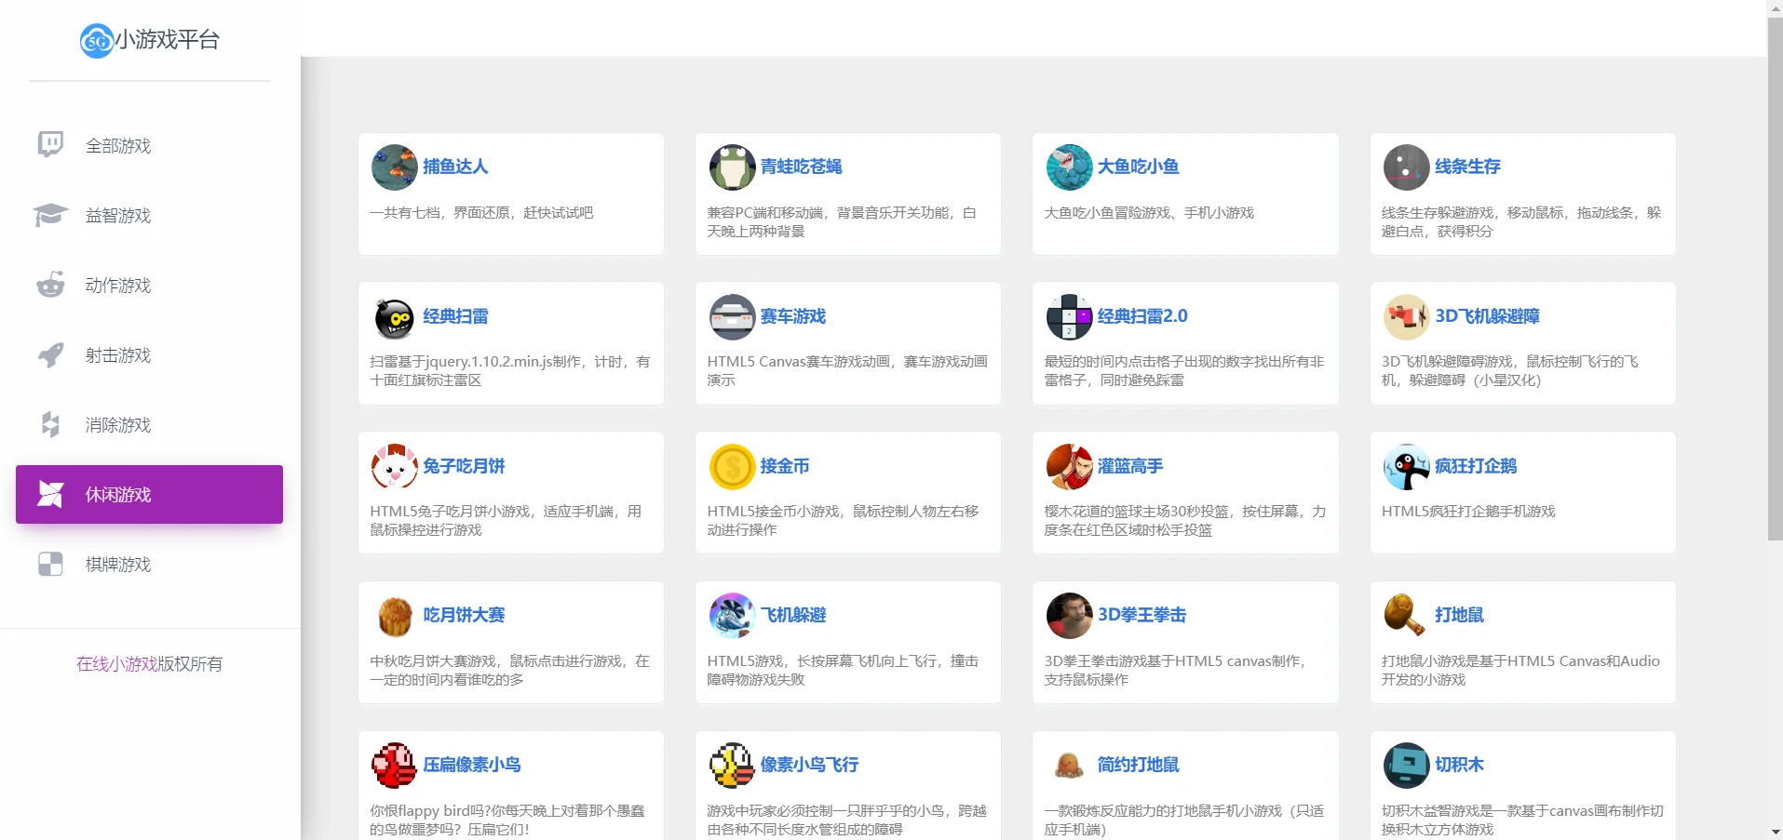Click the 切积木 block game icon

pos(1406,764)
